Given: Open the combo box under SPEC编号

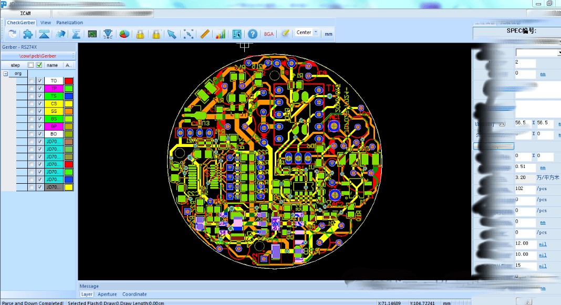Looking at the screenshot, I should [x=537, y=52].
